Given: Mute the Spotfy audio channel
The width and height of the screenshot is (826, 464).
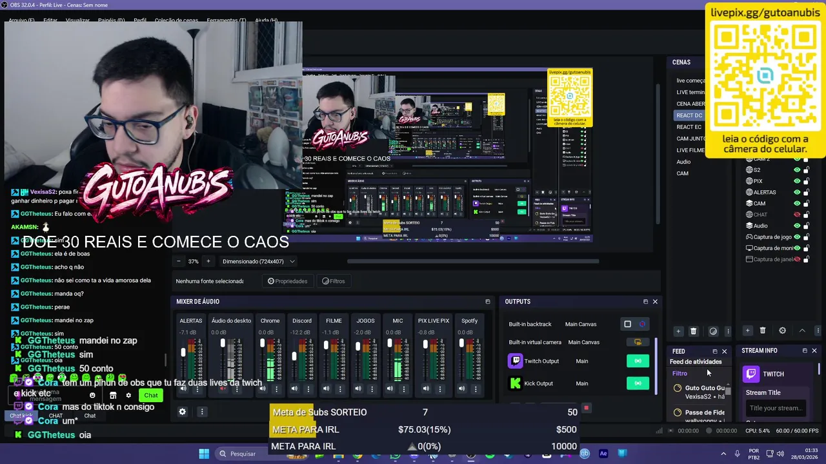Looking at the screenshot, I should point(462,389).
